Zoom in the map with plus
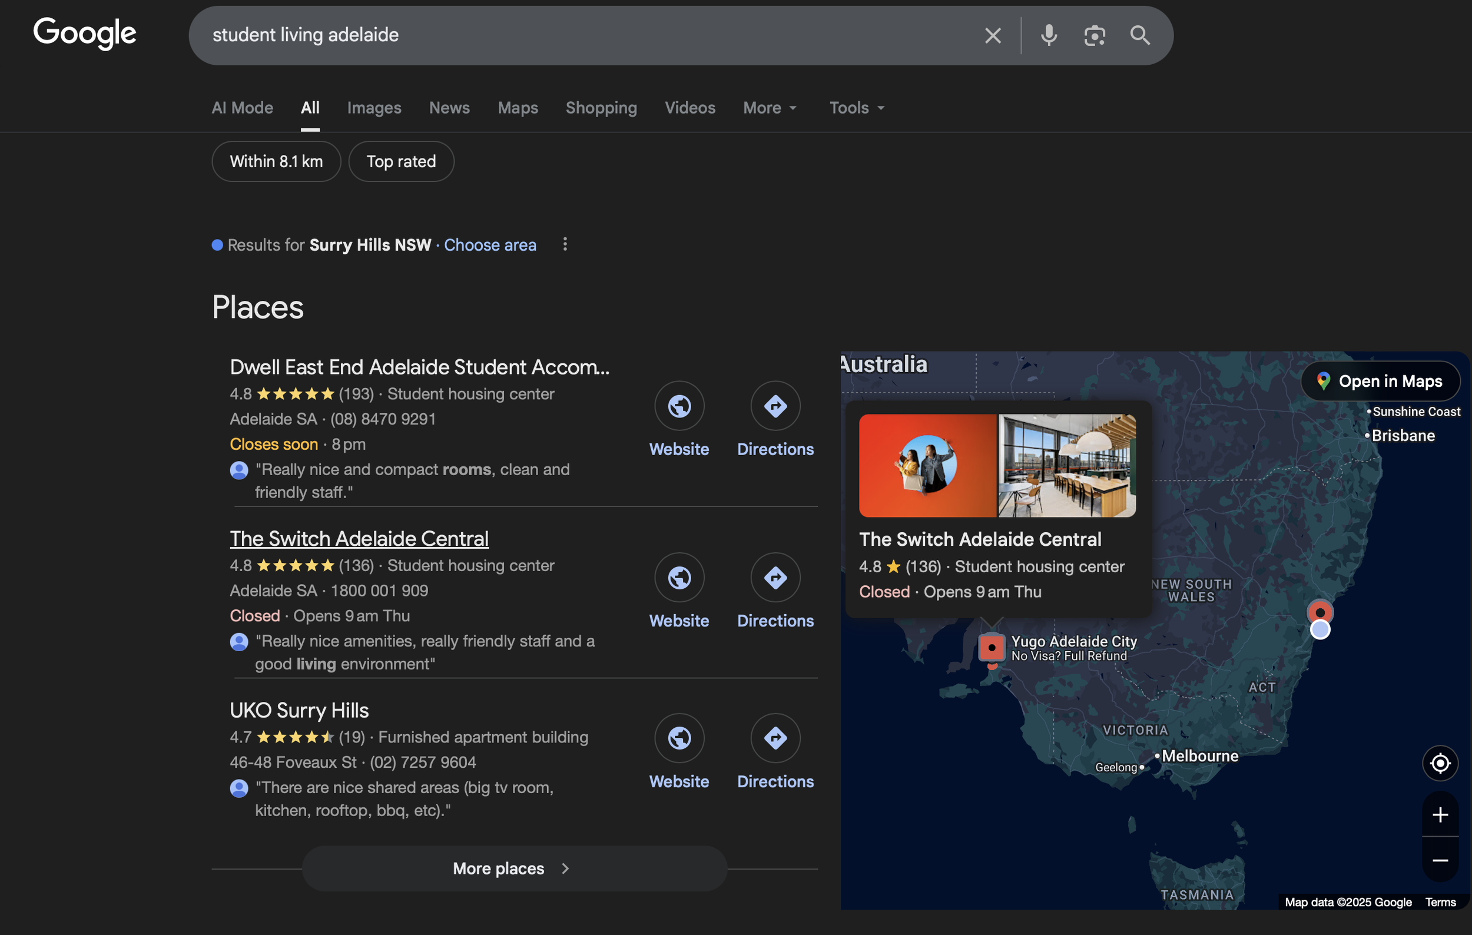Screen dimensions: 1472x935 pos(1440,815)
